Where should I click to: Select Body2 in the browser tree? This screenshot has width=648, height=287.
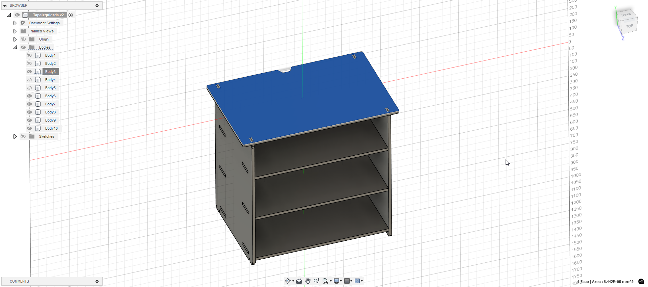[50, 63]
